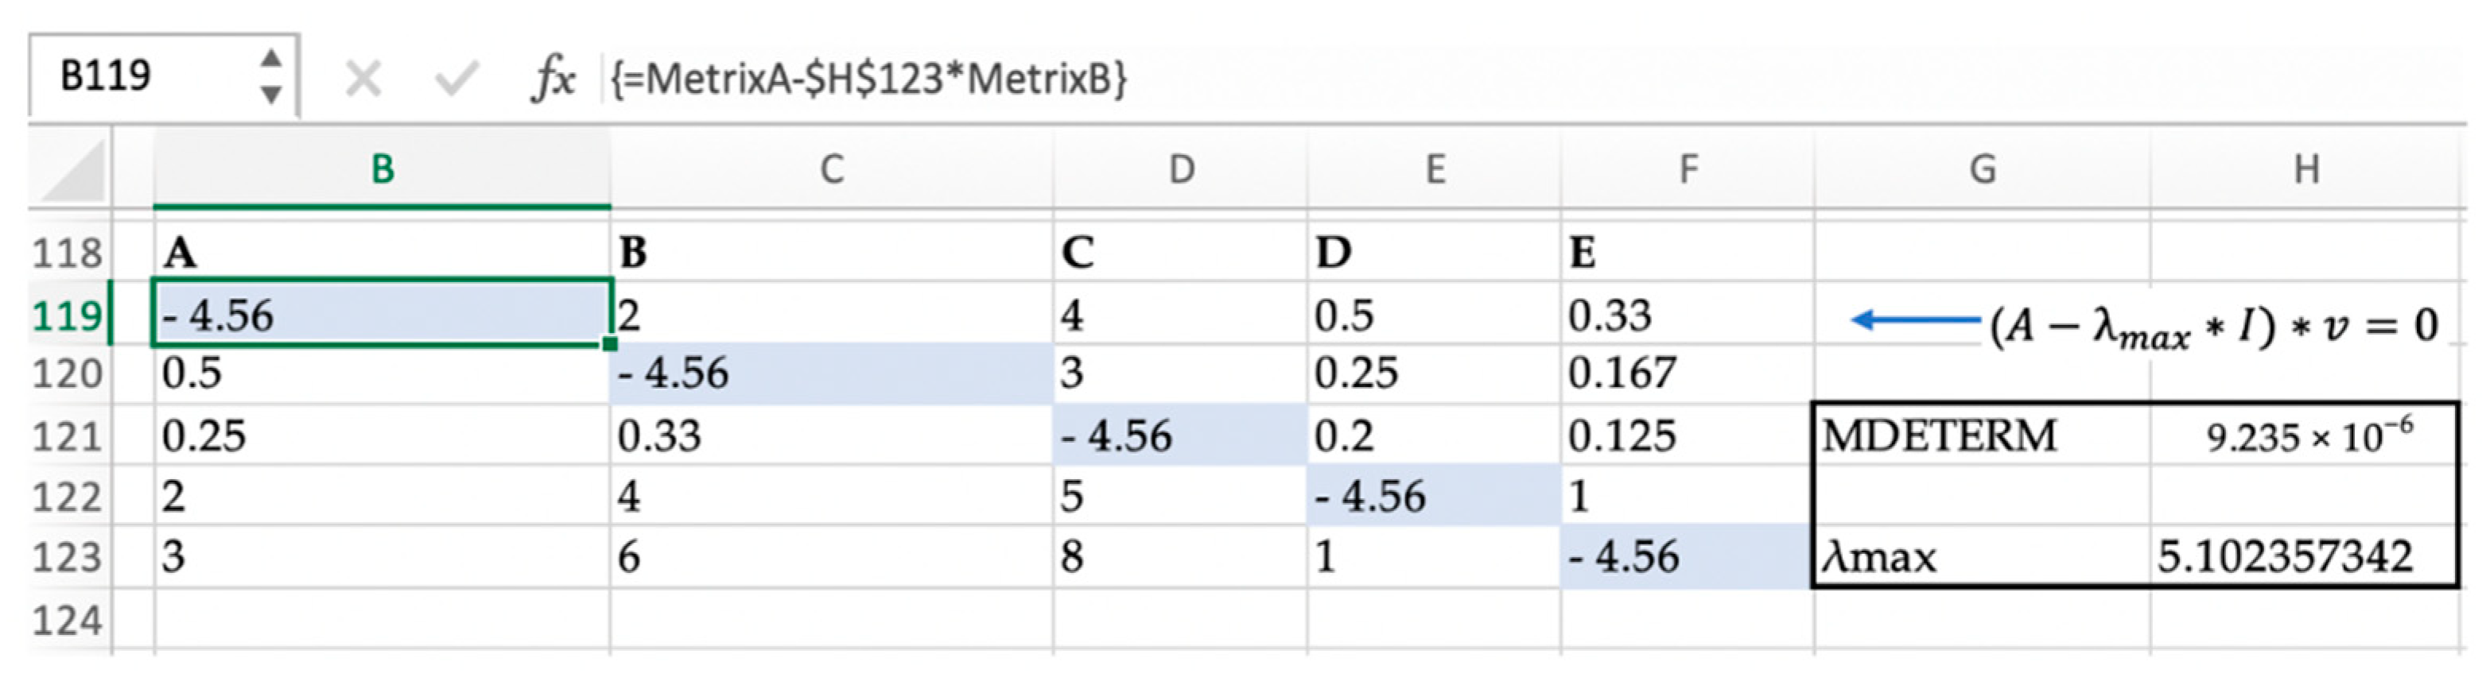Select column G header

1982,170
